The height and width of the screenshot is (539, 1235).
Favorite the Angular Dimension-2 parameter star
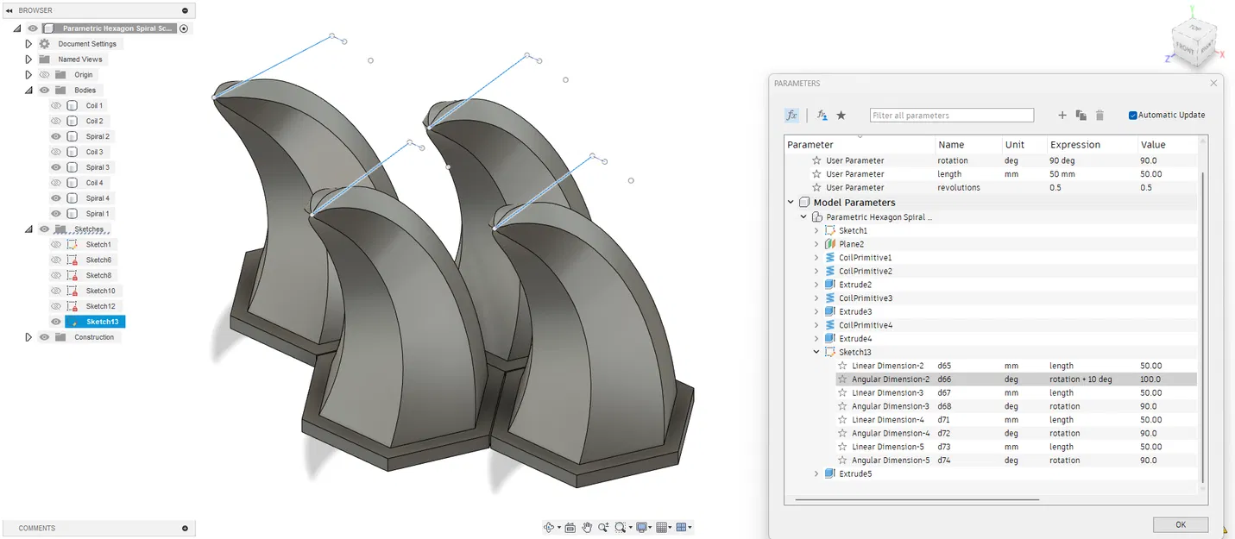842,379
